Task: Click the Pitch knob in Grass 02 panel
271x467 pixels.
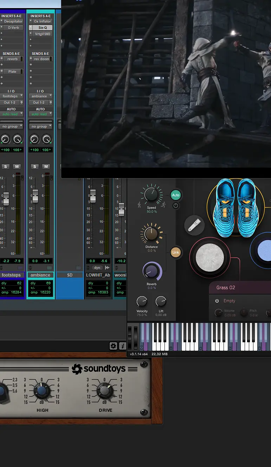Action: [244, 312]
